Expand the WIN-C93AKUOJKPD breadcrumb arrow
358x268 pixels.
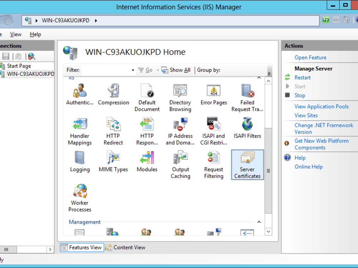96,20
